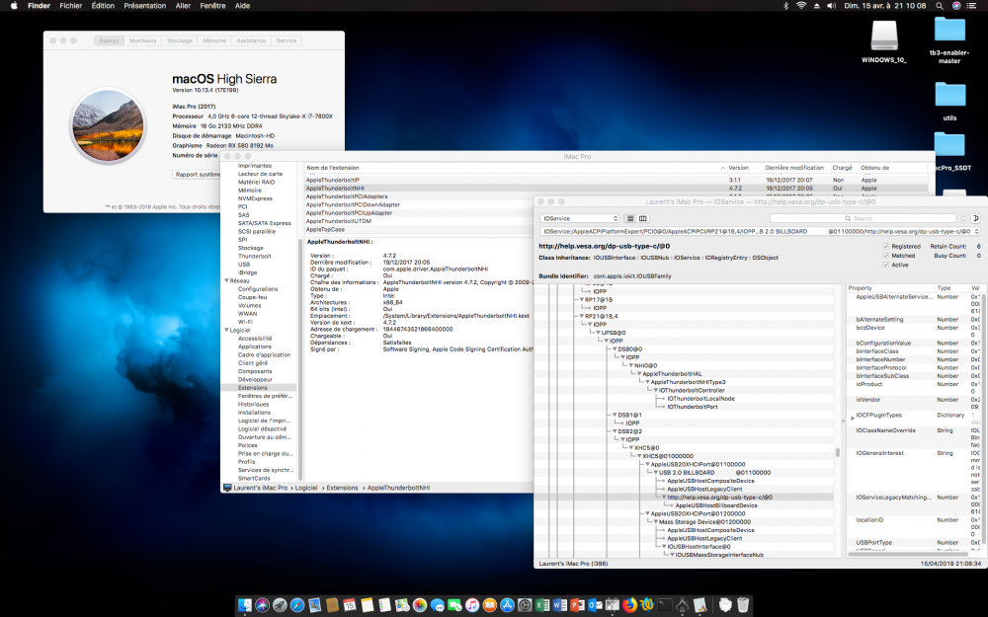Viewport: 988px width, 617px height.
Task: Click the System Information sidebar scrollbar
Action: [x=300, y=359]
